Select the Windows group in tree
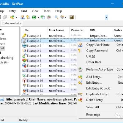Screen dimensions: 123x123 3,39
